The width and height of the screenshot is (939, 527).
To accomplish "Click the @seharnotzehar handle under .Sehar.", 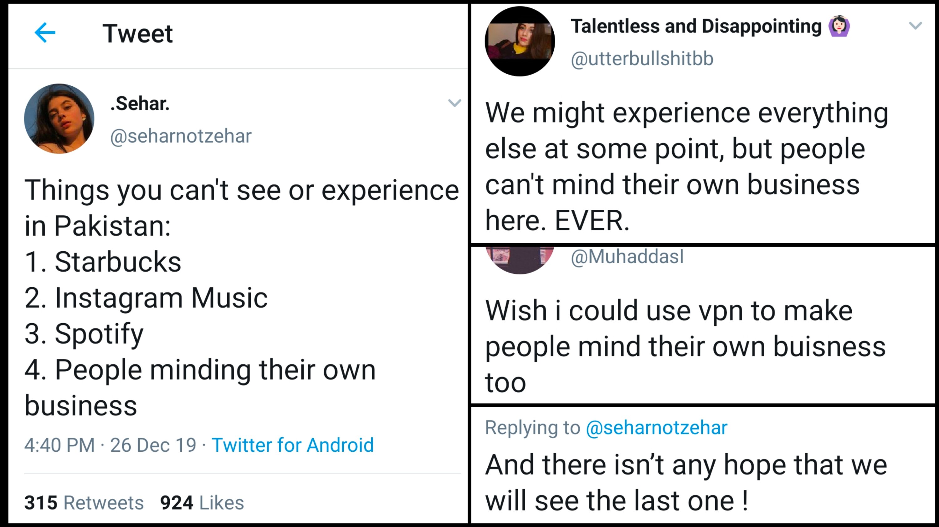I will [181, 136].
